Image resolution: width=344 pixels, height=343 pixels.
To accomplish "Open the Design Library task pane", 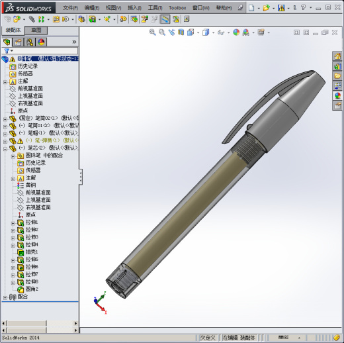I will [x=337, y=66].
